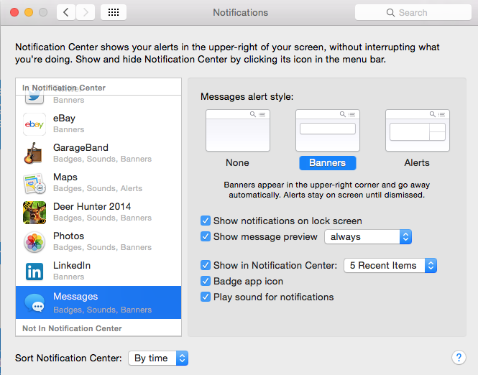The image size is (478, 375).
Task: Select the Photos list entry
Action: pyautogui.click(x=98, y=242)
